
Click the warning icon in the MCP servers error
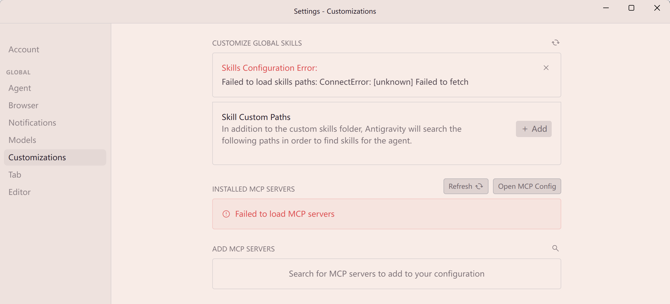pyautogui.click(x=226, y=214)
